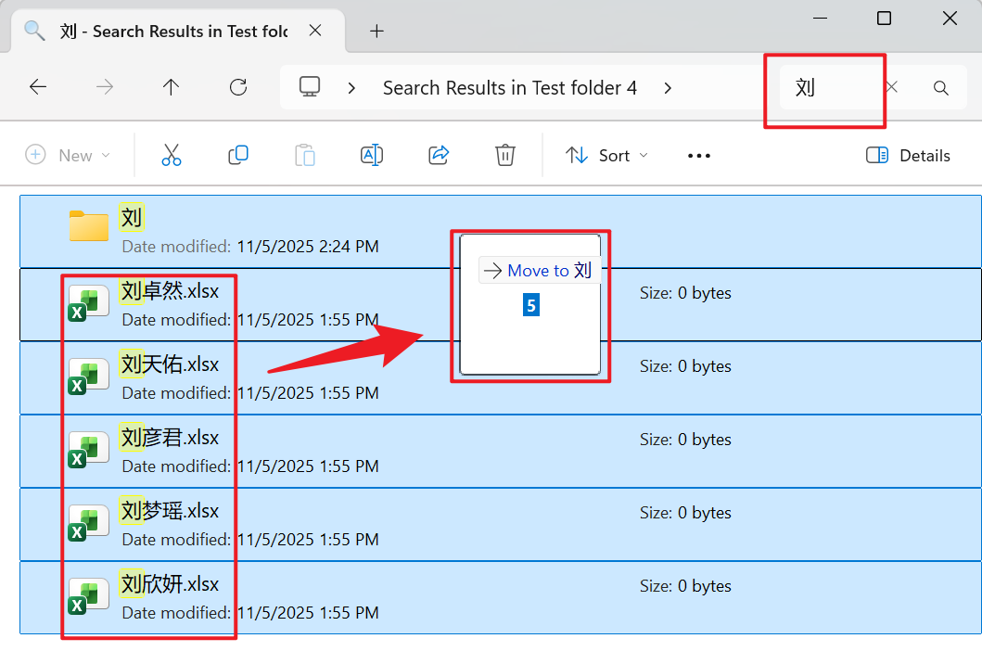
Task: Click the Share icon in toolbar
Action: pos(439,155)
